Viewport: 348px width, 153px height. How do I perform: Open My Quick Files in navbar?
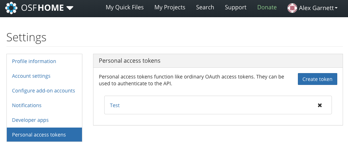coord(125,7)
